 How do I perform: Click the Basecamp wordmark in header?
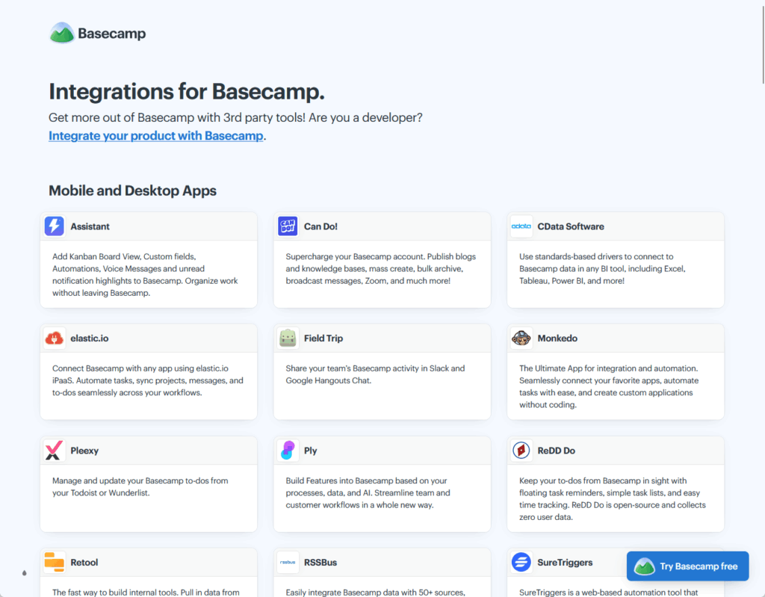tap(112, 33)
